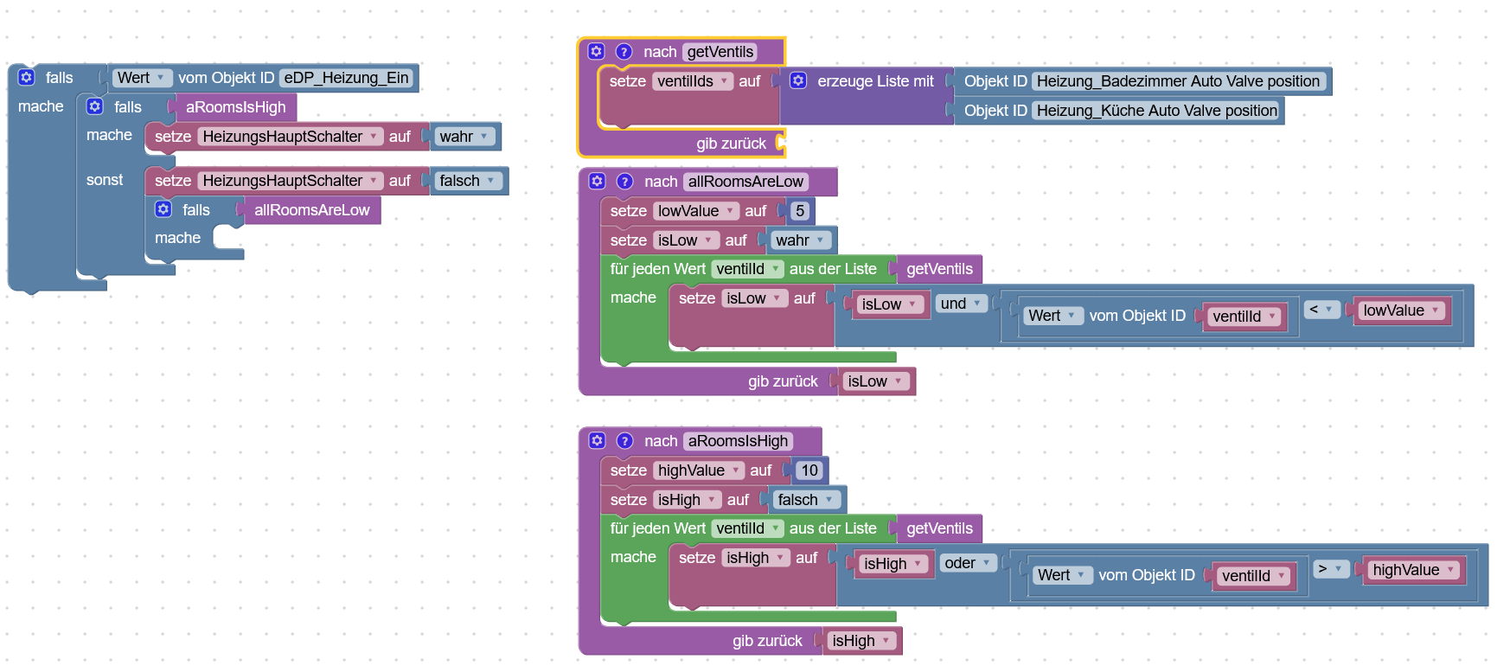
Task: Edit the lowValue number field 5
Action: click(800, 211)
